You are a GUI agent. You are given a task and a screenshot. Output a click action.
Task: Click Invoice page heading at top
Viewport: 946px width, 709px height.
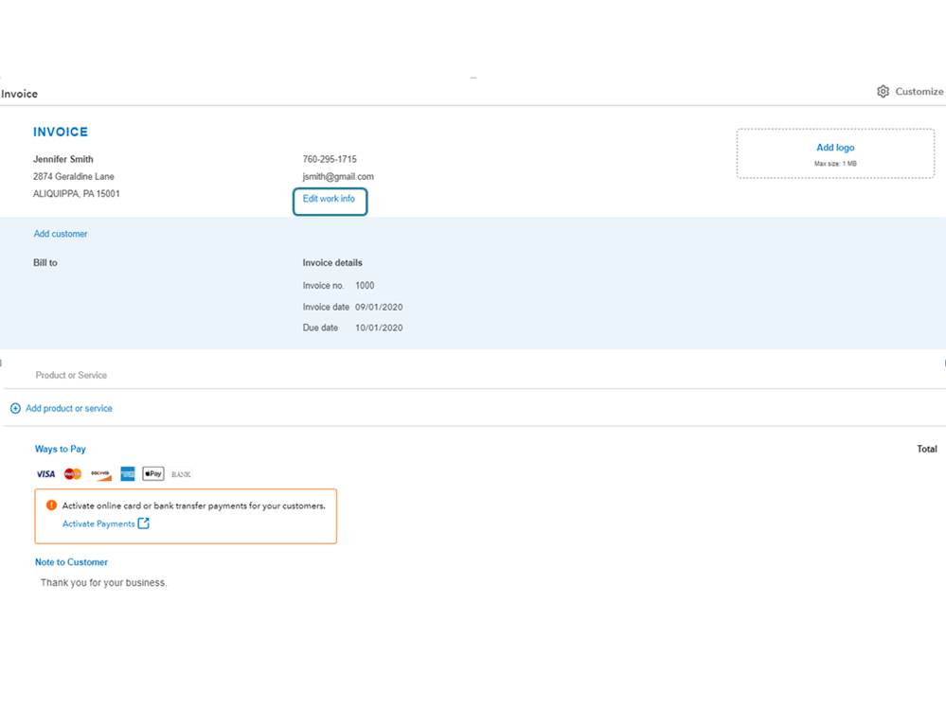coord(19,94)
